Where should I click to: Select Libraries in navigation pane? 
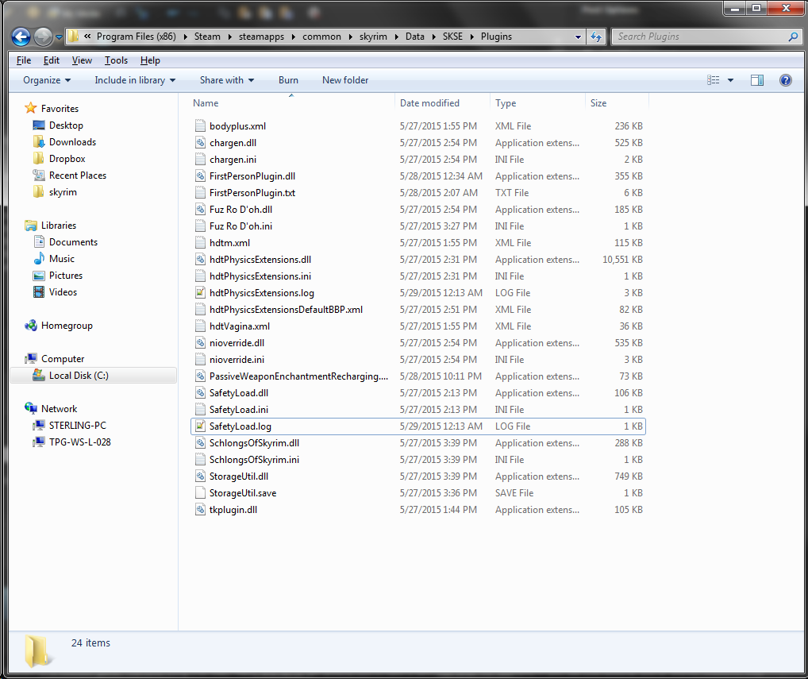(x=58, y=226)
